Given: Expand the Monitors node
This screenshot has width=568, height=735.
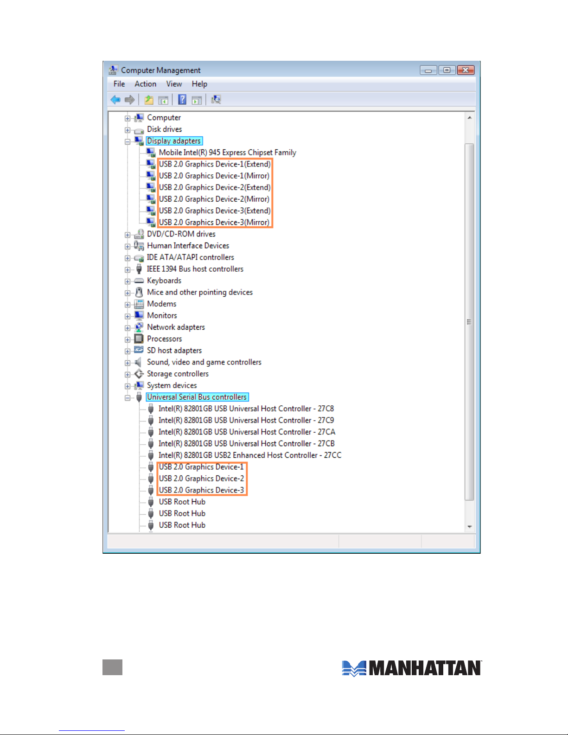Looking at the screenshot, I should point(128,316).
